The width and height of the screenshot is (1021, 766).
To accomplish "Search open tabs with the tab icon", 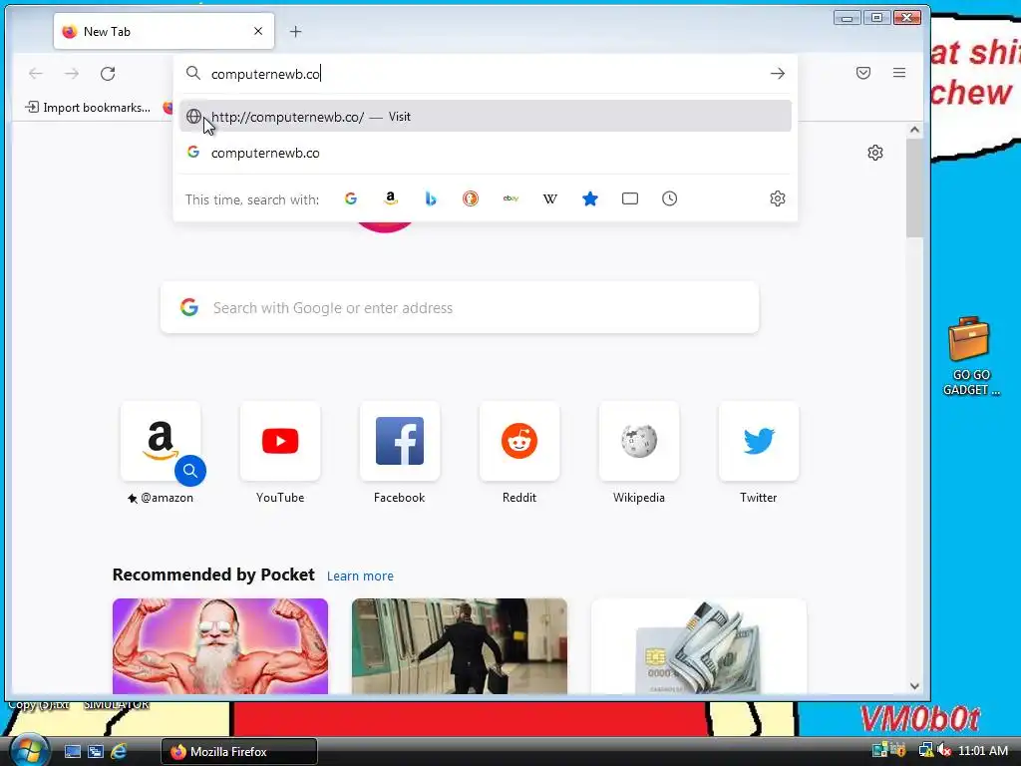I will [x=630, y=198].
